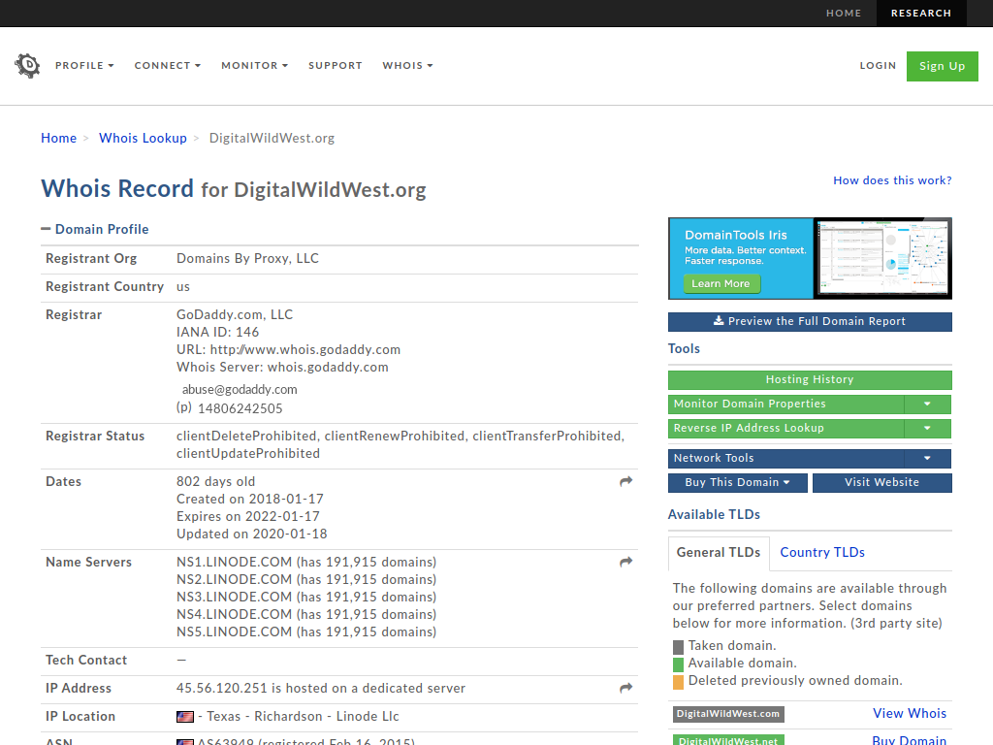Click Preview the Full Domain Report
This screenshot has width=993, height=745.
[x=810, y=322]
